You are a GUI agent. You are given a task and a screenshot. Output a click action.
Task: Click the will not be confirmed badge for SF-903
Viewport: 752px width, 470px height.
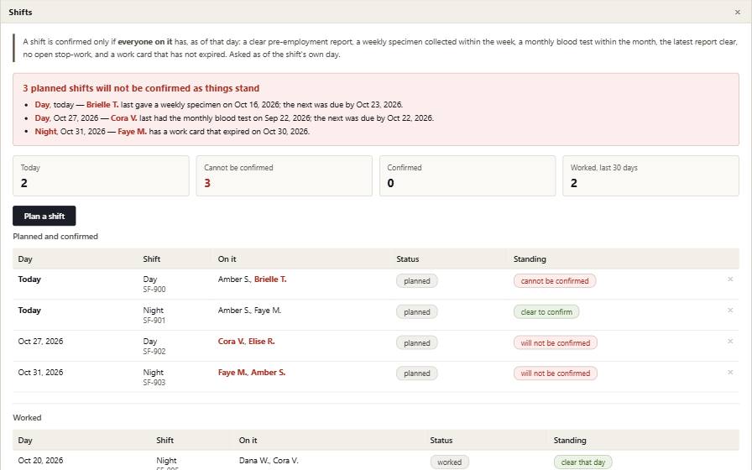pyautogui.click(x=556, y=373)
